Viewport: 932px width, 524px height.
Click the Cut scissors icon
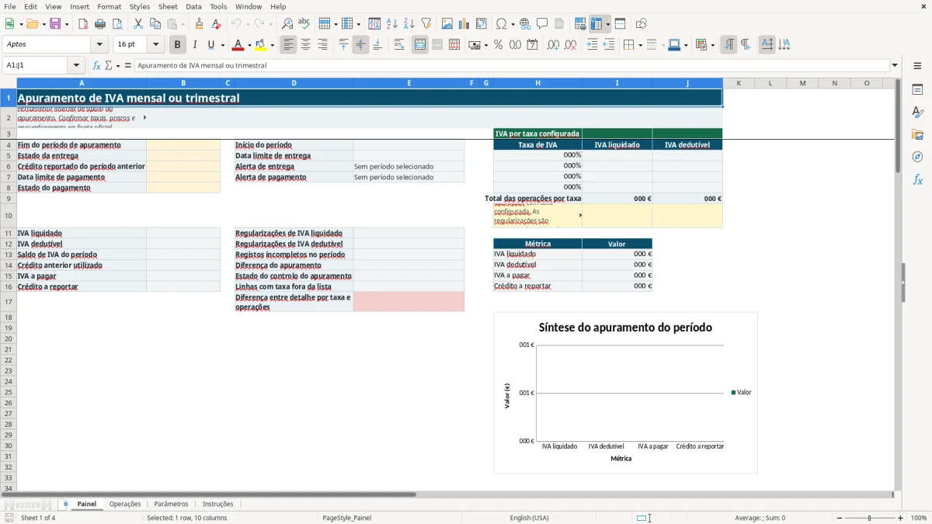[x=138, y=24]
